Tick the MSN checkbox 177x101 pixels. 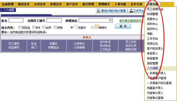(34, 27)
